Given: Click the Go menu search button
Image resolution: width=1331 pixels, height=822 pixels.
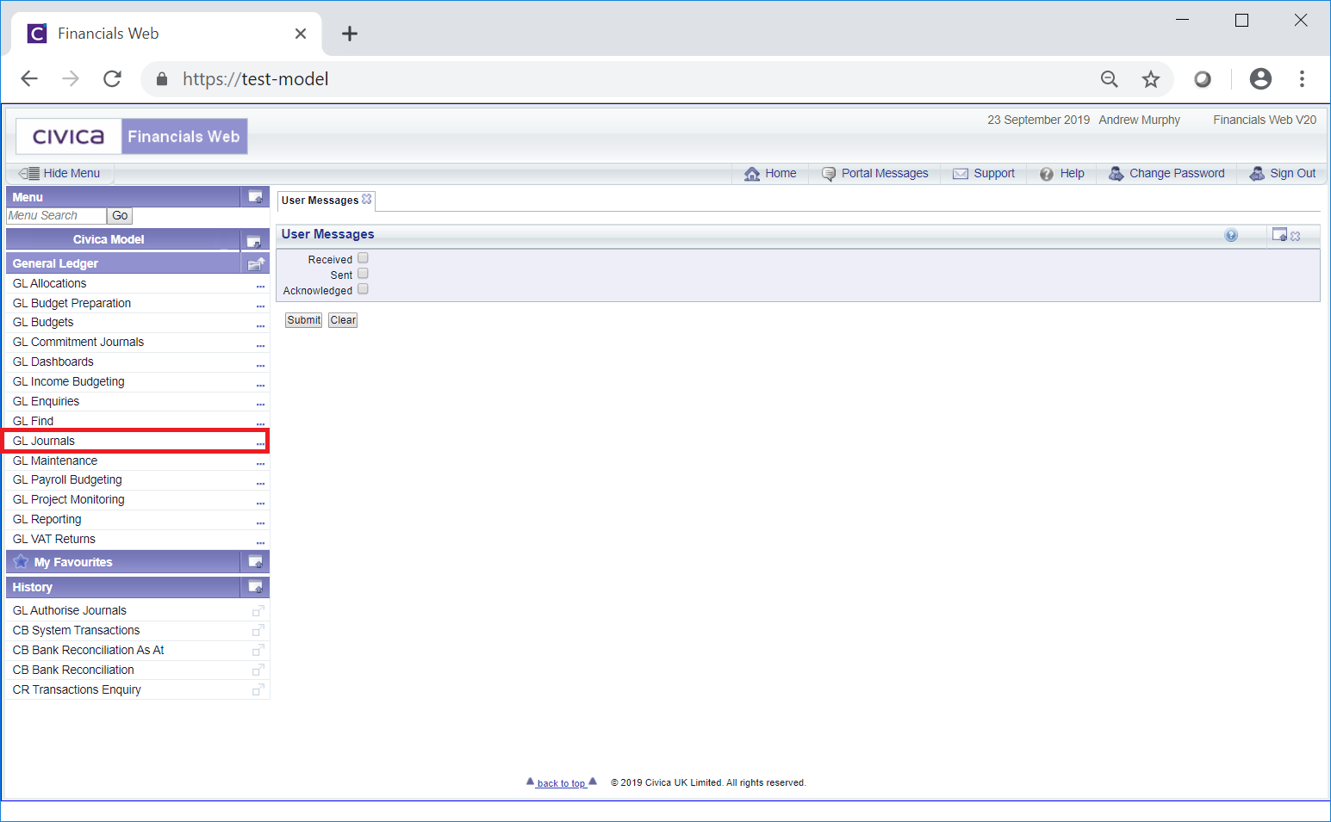Looking at the screenshot, I should pyautogui.click(x=120, y=216).
